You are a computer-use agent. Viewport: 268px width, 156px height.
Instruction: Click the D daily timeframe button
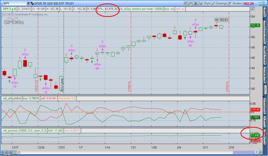[x=195, y=3]
